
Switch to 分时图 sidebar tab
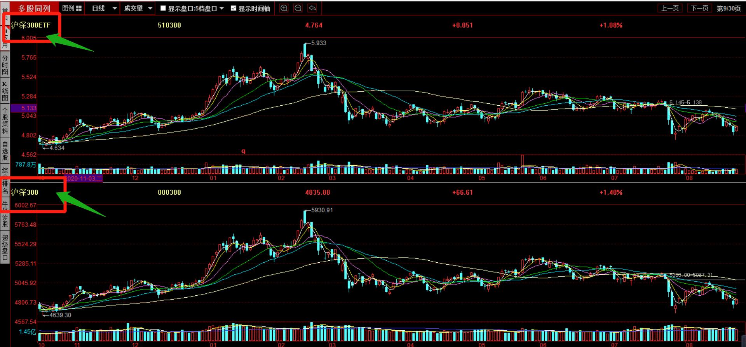[x=5, y=65]
